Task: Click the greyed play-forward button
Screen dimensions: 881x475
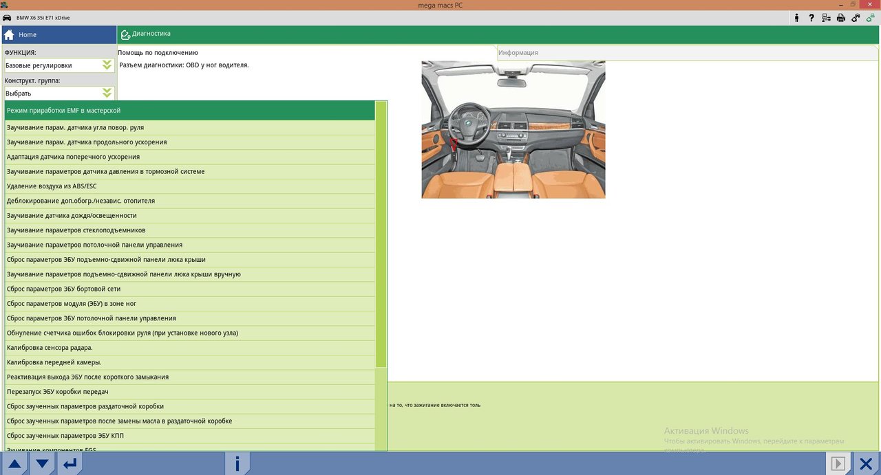Action: point(838,464)
